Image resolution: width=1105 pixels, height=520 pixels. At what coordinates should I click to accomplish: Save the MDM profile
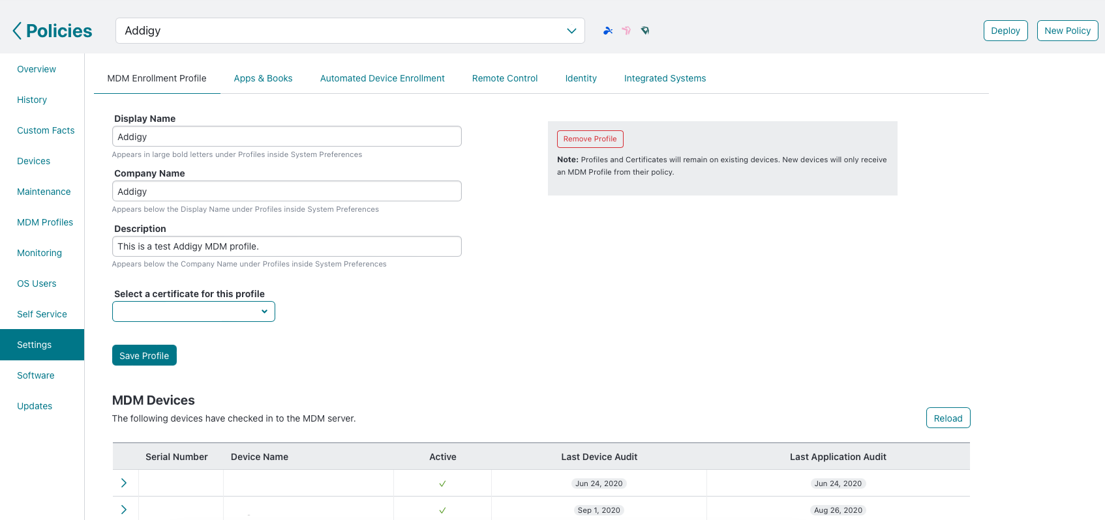pos(144,355)
